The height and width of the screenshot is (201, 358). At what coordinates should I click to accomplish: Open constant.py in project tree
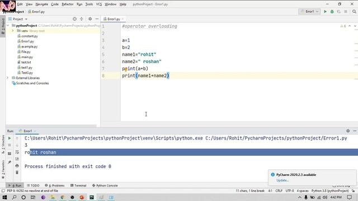pyautogui.click(x=30, y=36)
